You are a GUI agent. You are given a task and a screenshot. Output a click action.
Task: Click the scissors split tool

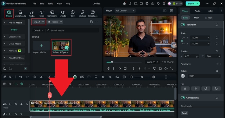(x=42, y=77)
